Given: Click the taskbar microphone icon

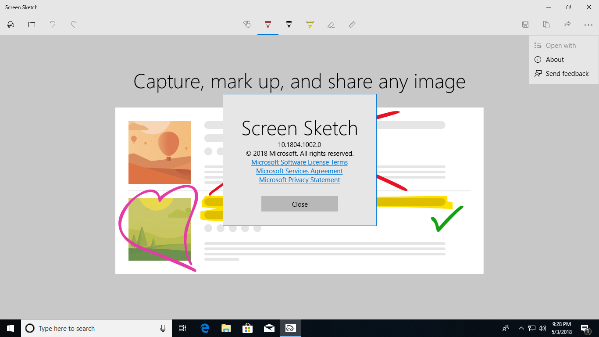Looking at the screenshot, I should [x=163, y=328].
